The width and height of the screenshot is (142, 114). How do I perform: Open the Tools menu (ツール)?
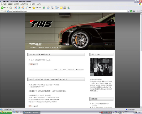[32, 4]
